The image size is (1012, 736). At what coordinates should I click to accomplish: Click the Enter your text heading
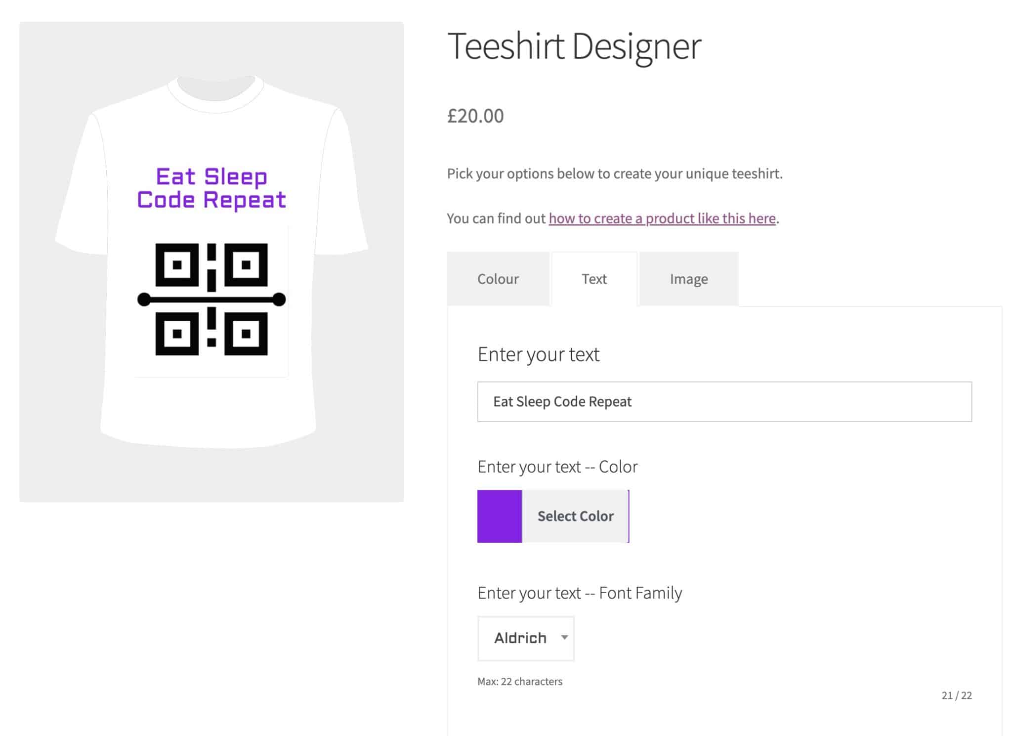538,354
